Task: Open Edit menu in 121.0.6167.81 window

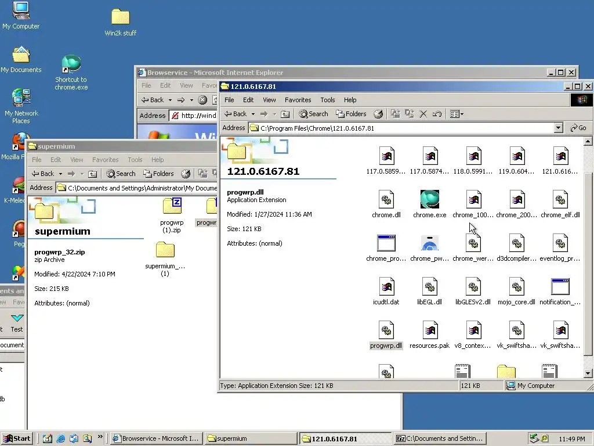Action: click(x=248, y=100)
